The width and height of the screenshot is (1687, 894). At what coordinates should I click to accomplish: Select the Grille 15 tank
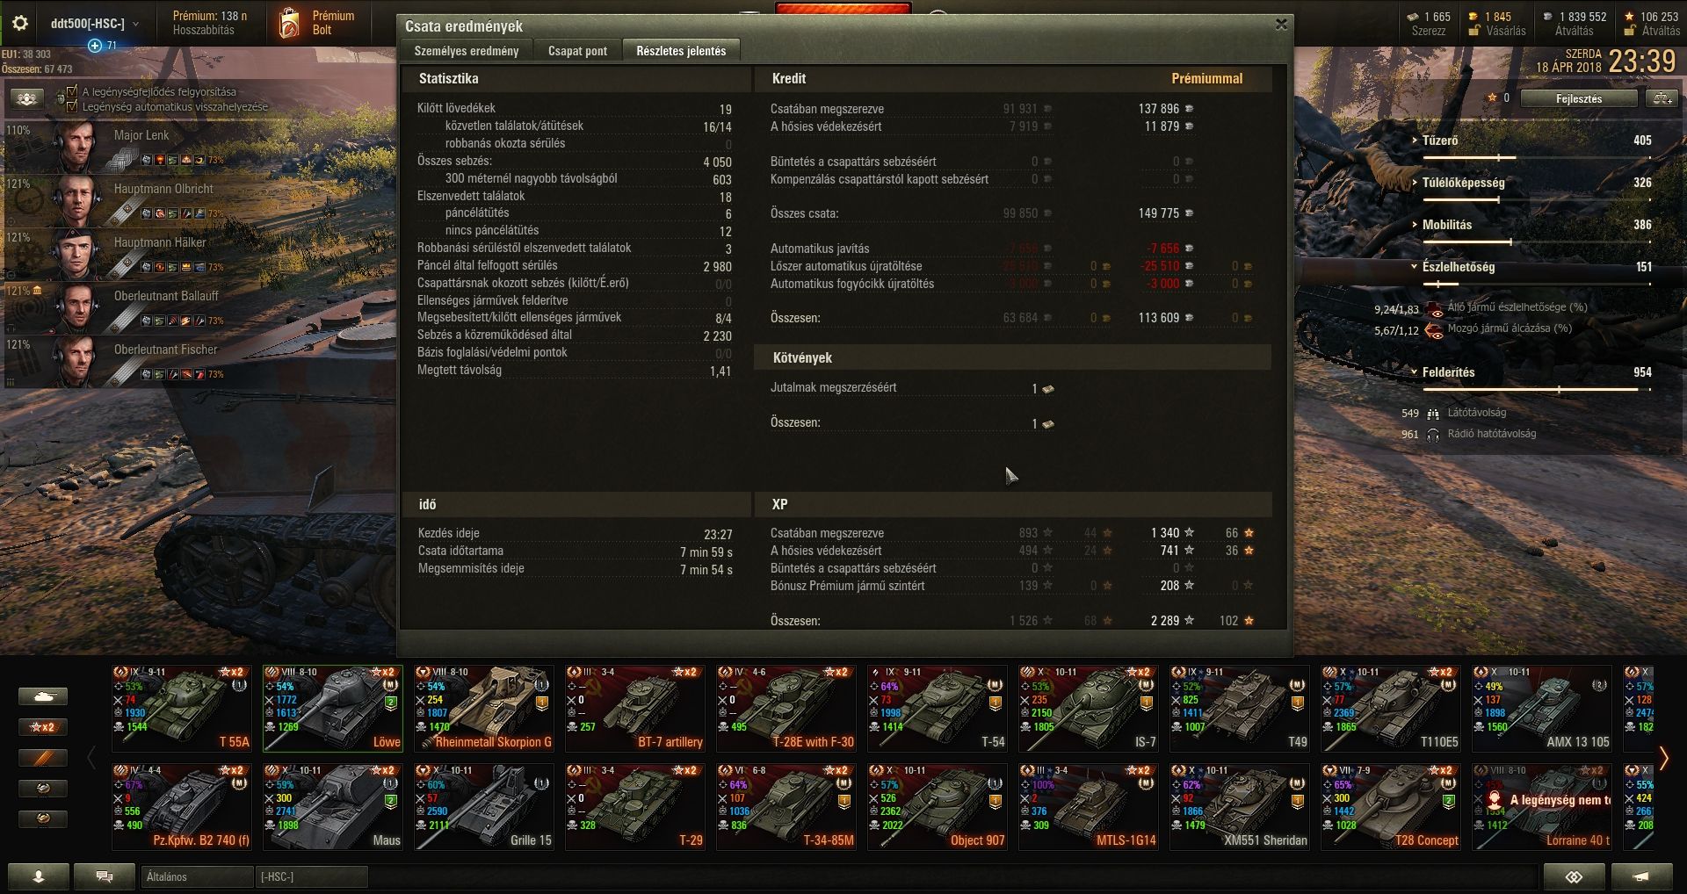pos(484,806)
